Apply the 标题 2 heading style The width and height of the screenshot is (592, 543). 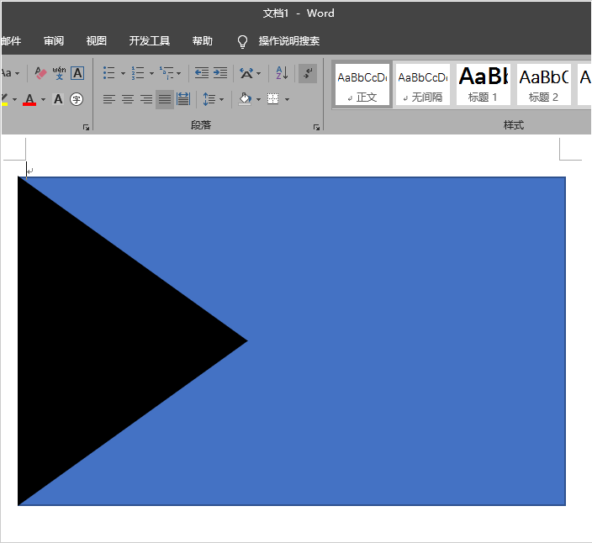(x=544, y=85)
